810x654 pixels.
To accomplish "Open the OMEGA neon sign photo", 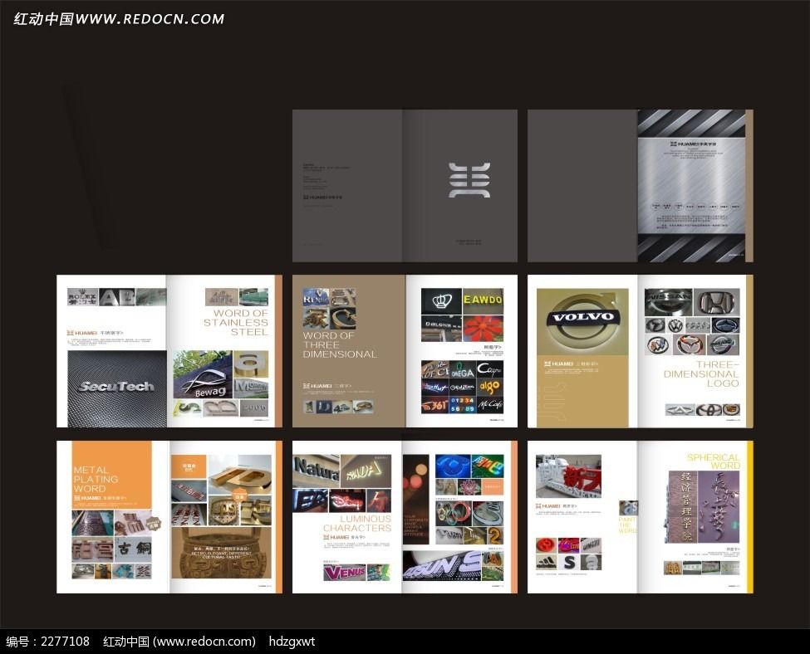I will click(463, 371).
